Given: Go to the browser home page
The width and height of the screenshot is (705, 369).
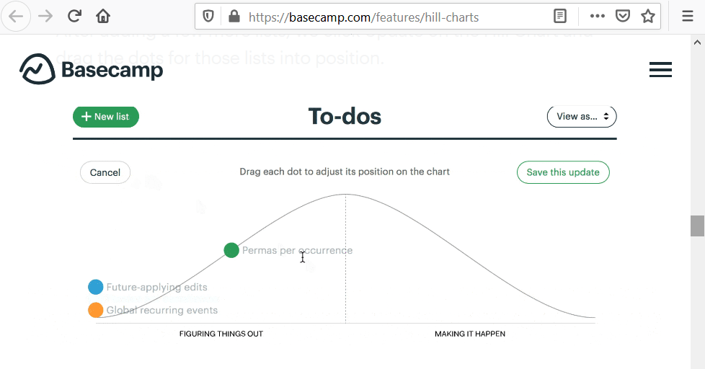Looking at the screenshot, I should click(x=103, y=16).
